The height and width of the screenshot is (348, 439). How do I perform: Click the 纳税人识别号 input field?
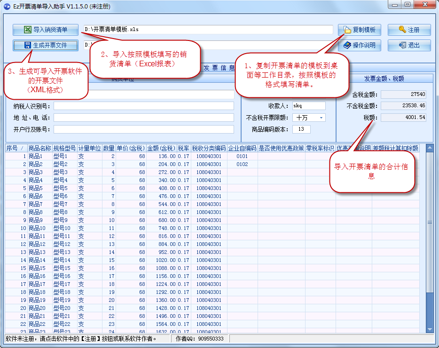(x=143, y=106)
